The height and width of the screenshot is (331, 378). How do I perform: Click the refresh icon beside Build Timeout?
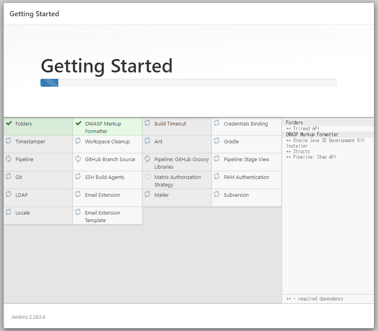tap(147, 123)
